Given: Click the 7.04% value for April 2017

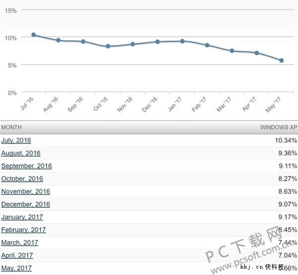Looking at the screenshot, I should (x=288, y=256).
